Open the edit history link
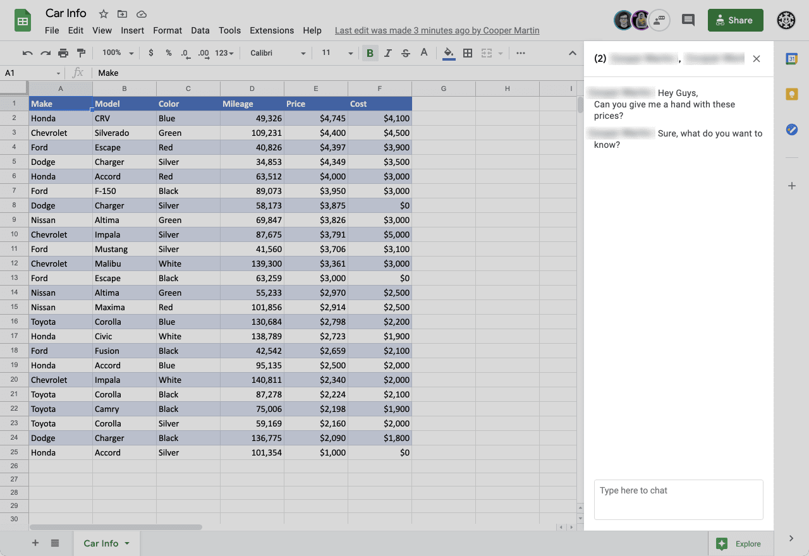 point(437,30)
